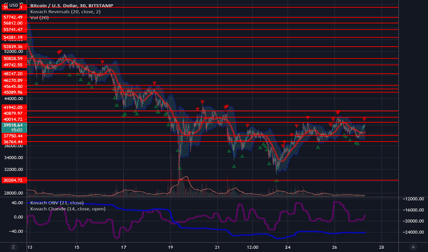Click the -20000.00 OBV axis value

pyautogui.click(x=413, y=221)
